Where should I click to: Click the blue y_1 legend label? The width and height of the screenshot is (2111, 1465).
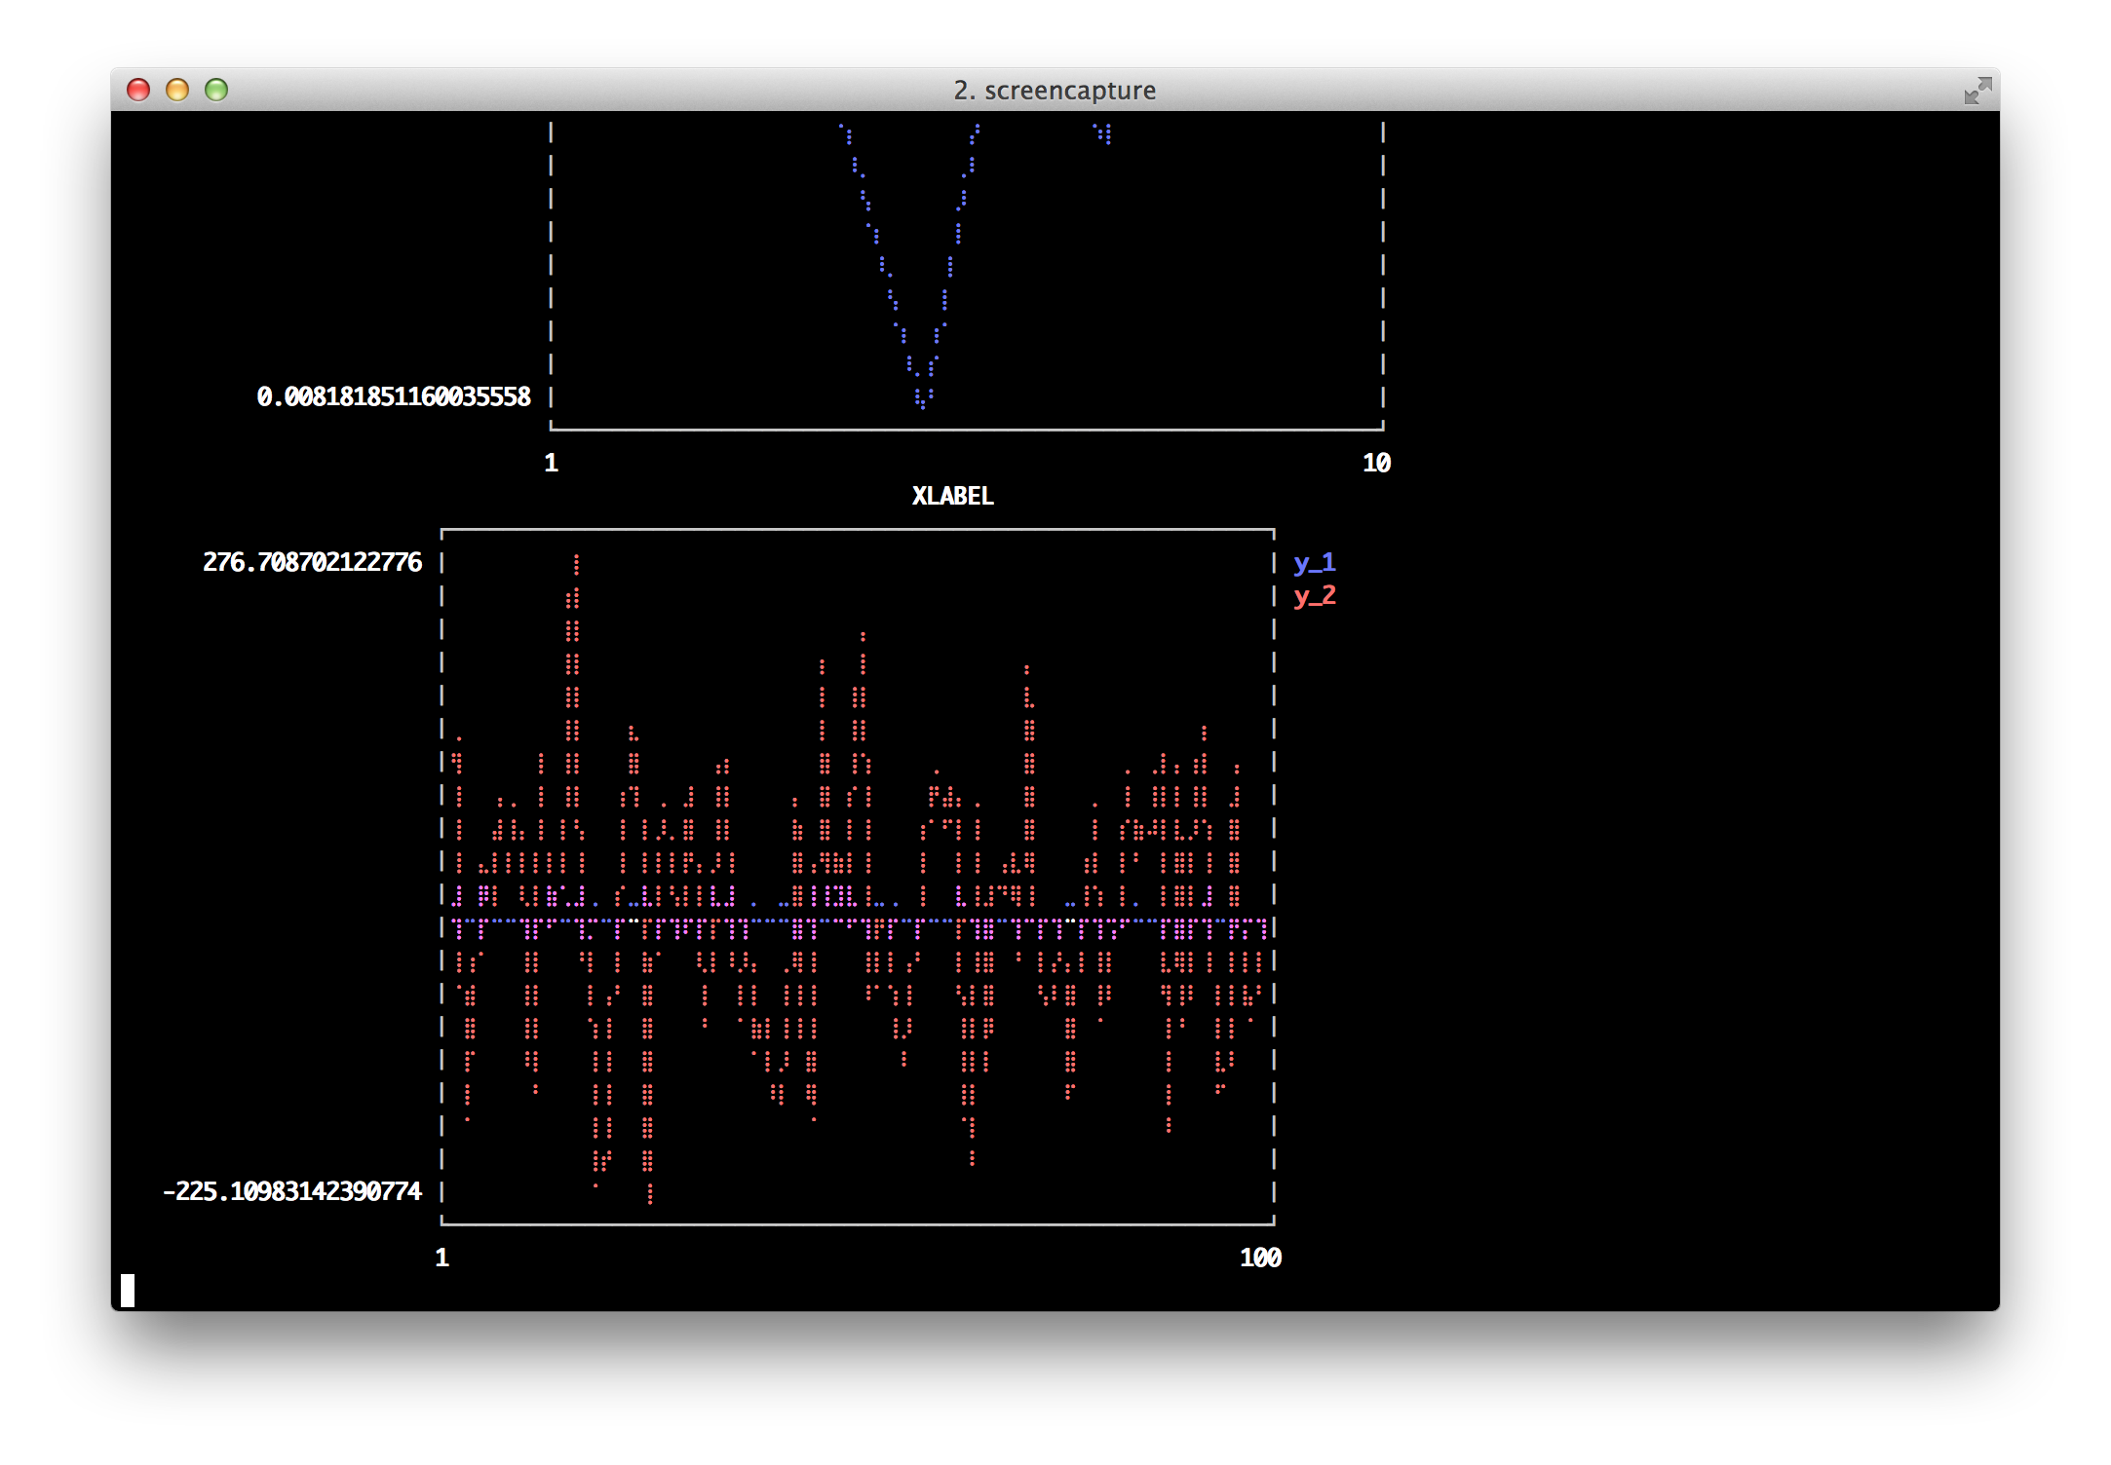click(1315, 563)
